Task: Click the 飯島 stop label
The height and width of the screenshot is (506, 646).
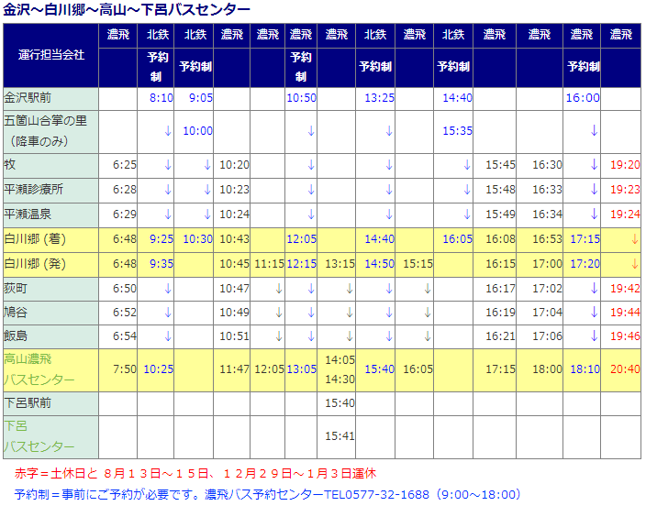Action: [16, 335]
